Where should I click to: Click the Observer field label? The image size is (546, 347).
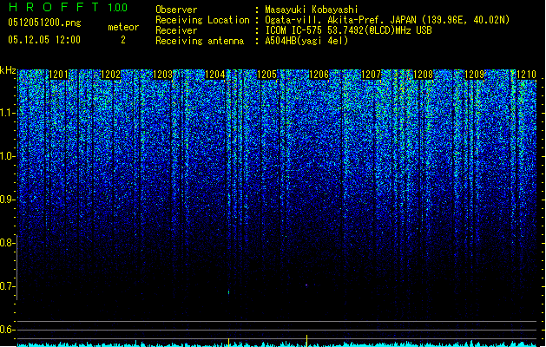[176, 10]
